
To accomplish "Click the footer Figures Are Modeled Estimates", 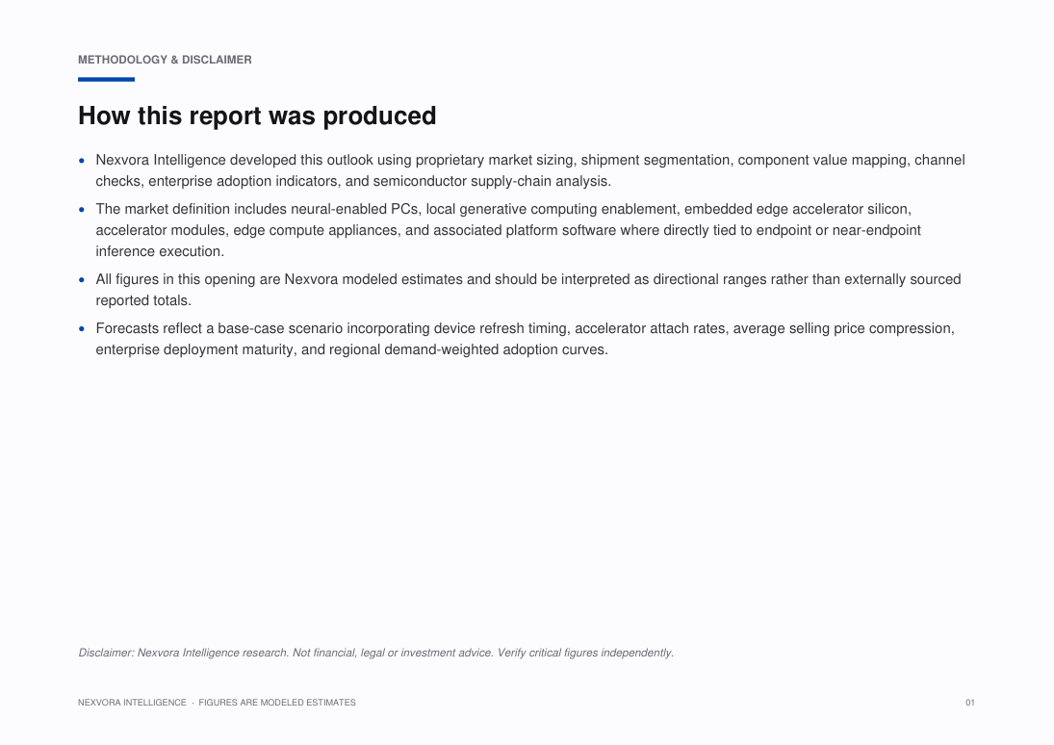I will (277, 703).
